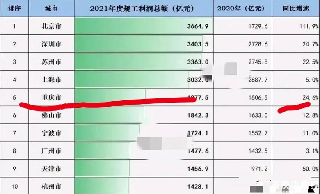Click the green data bar for 天津市
This screenshot has height=194, width=320.
[102, 168]
